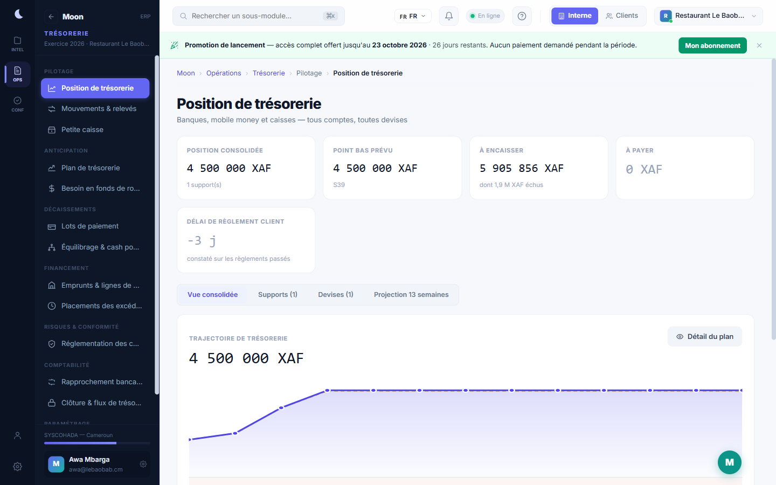Select the Projection 13 semaines tab
The image size is (776, 485).
pos(411,295)
